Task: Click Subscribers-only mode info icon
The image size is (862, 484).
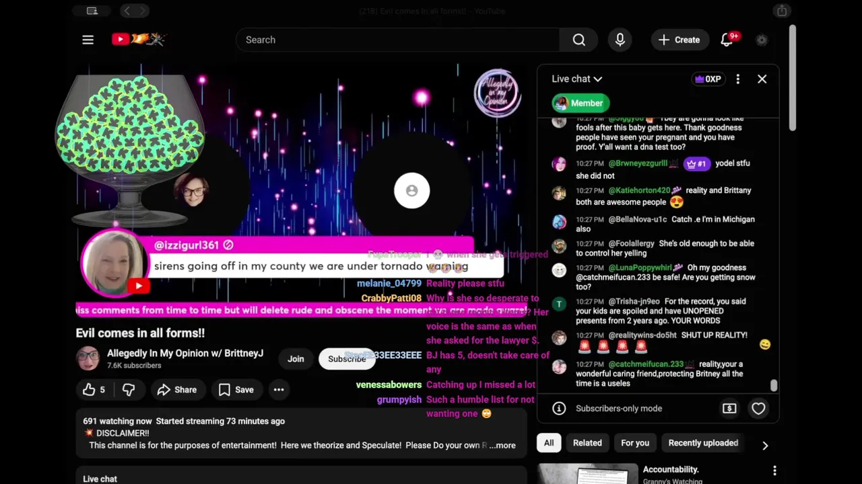Action: click(x=559, y=408)
